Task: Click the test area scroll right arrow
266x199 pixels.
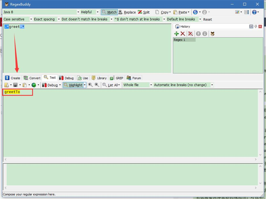Action: pos(256,160)
